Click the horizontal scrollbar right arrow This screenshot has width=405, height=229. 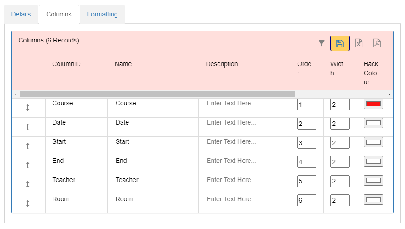click(389, 94)
